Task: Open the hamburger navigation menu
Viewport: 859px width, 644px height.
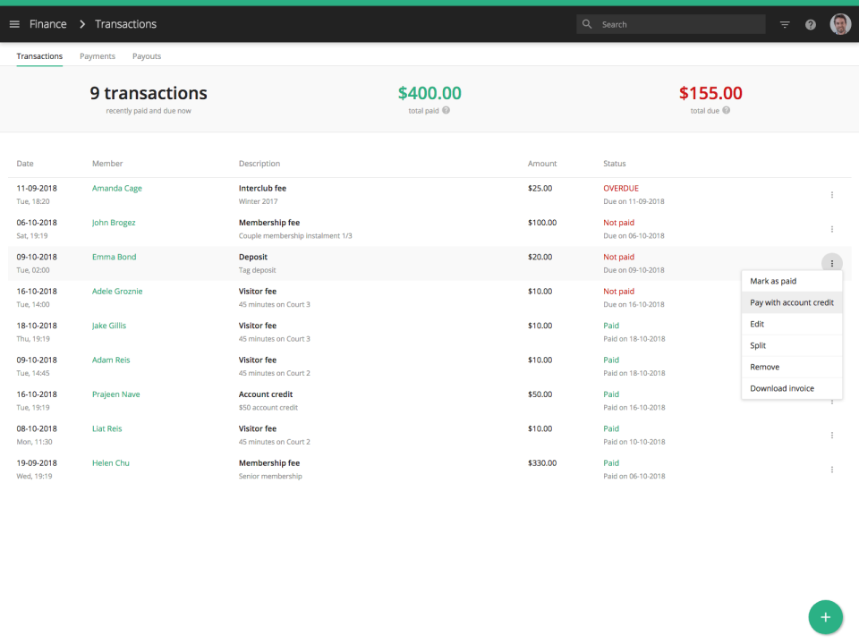Action: (x=15, y=24)
